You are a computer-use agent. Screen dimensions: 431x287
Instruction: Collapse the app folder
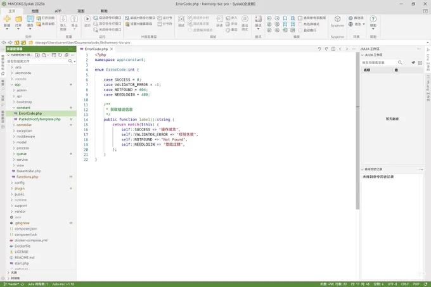[x=12, y=85]
